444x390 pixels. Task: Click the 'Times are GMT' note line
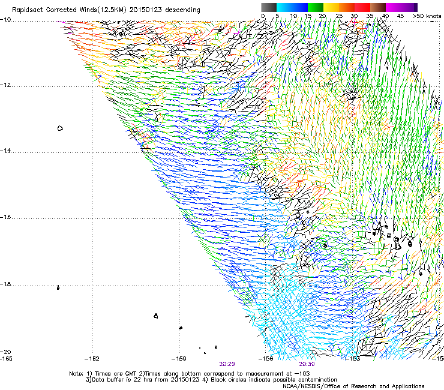(x=190, y=374)
